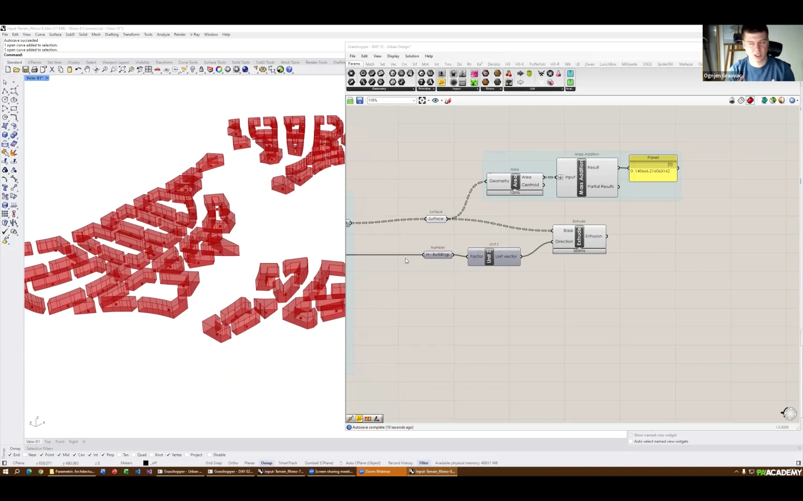
Task: Click the black layer color swatch in status bar
Action: (x=146, y=463)
